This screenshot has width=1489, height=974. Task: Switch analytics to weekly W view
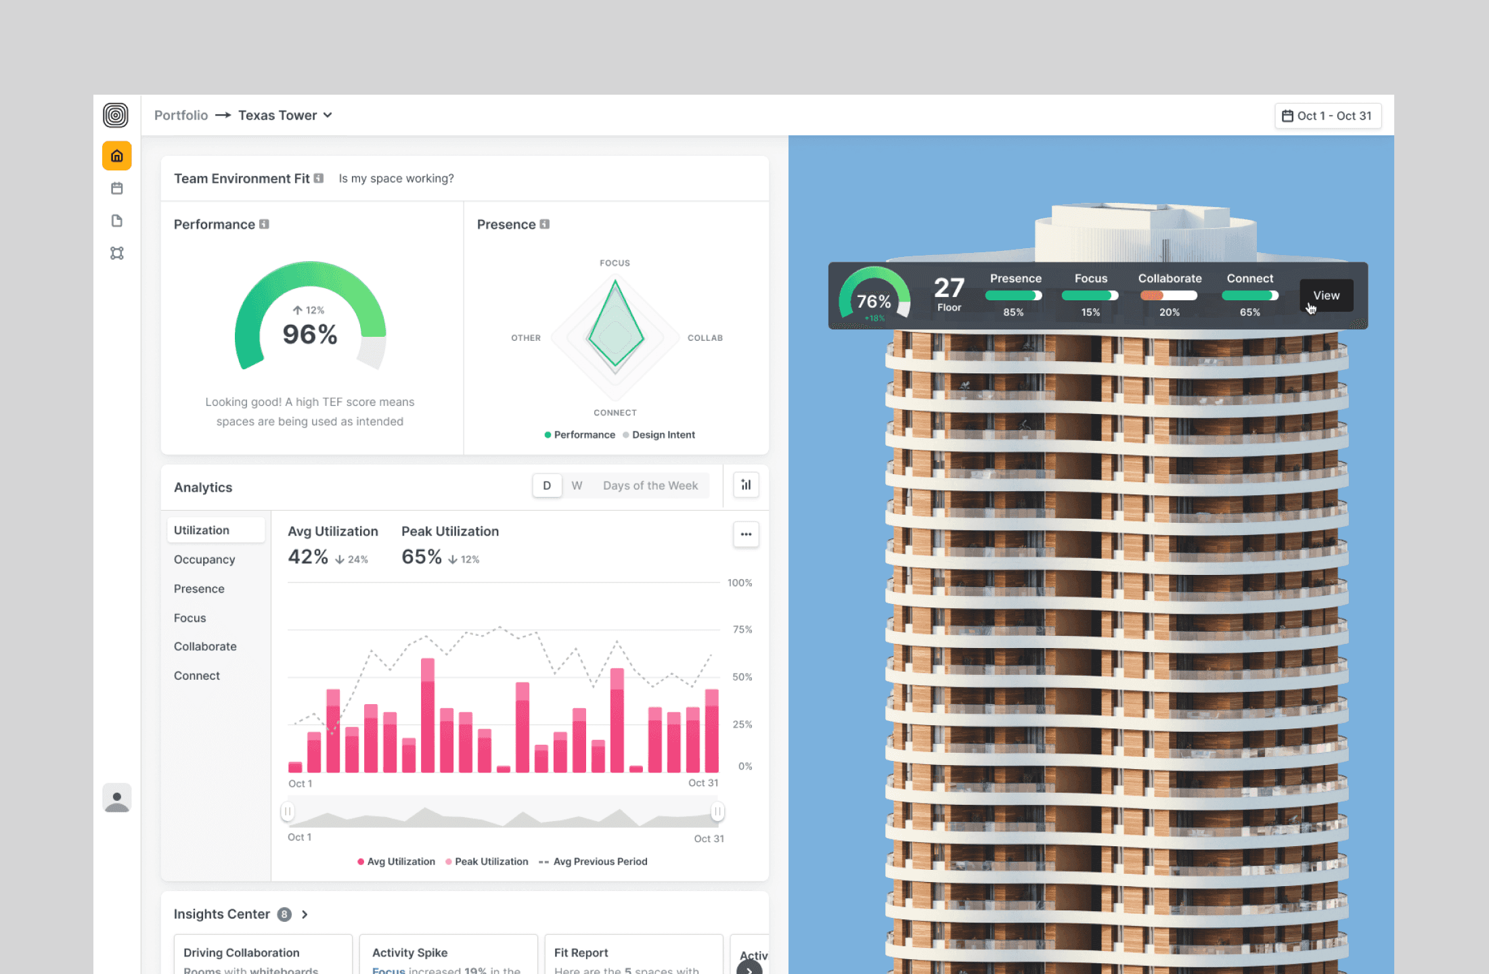[x=577, y=486]
